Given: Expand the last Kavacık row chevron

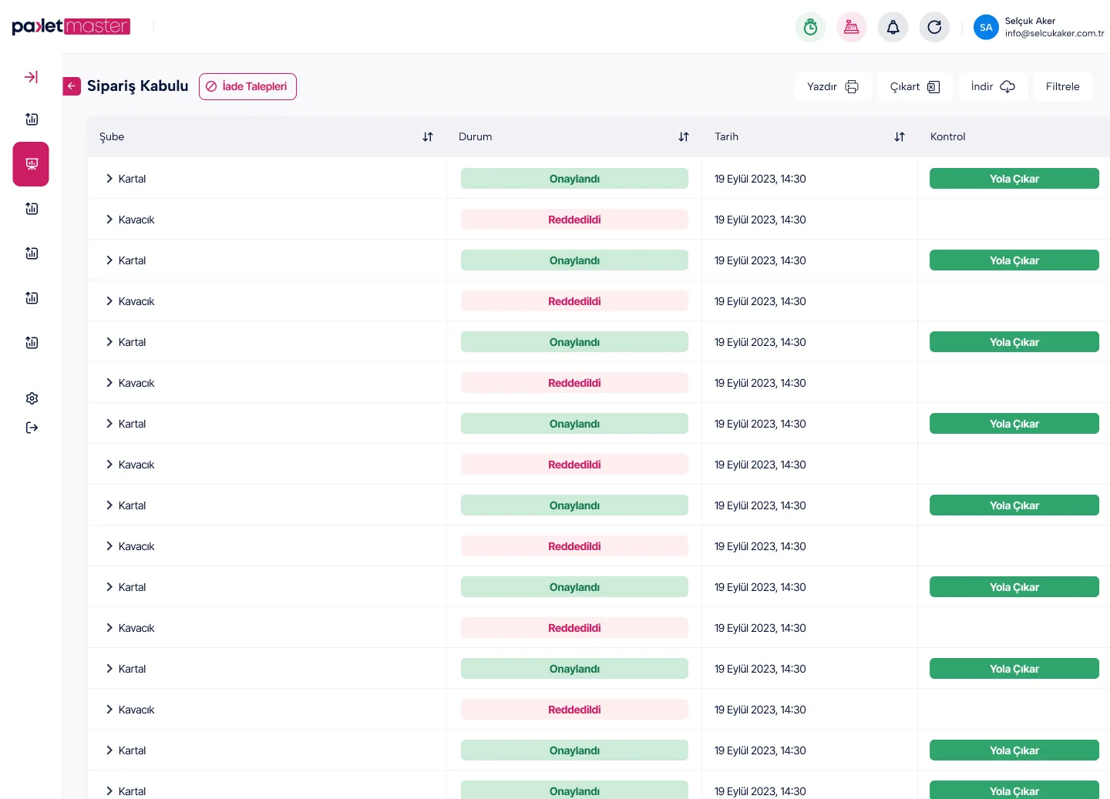Looking at the screenshot, I should click(x=109, y=710).
